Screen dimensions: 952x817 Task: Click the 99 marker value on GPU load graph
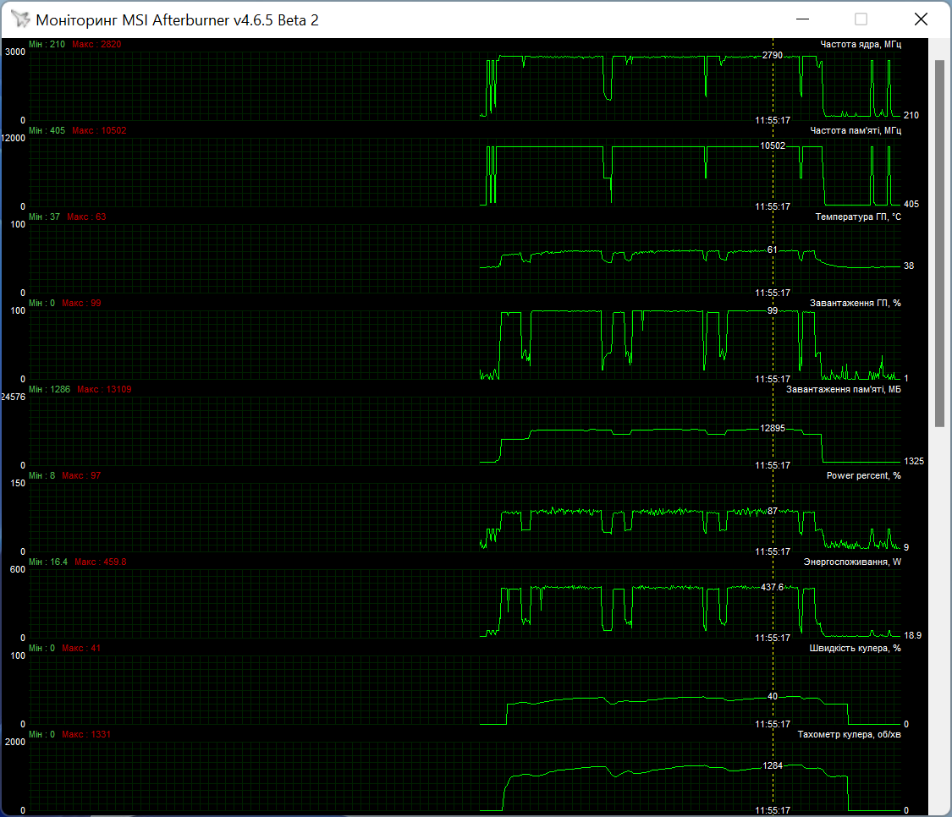pos(772,310)
